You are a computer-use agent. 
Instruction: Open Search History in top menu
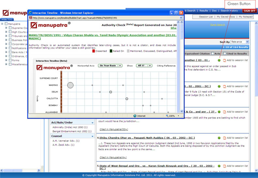click(x=229, y=11)
